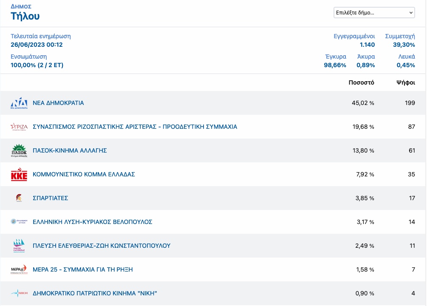The image size is (427, 306).
Task: Click the 'Έγκυρα' label
Action: [336, 57]
